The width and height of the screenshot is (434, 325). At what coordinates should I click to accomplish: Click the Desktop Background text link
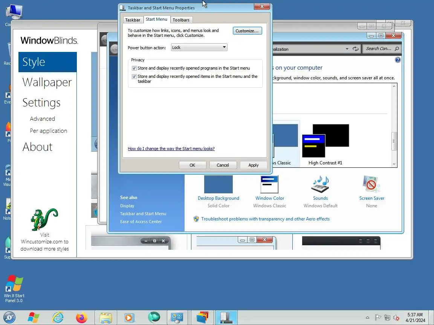219,198
